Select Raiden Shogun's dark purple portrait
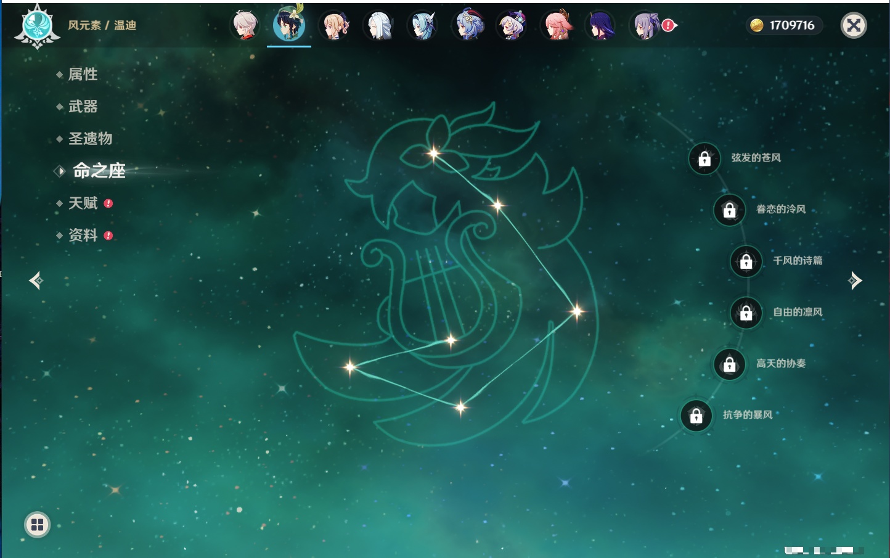Viewport: 890px width, 558px height. (x=601, y=25)
